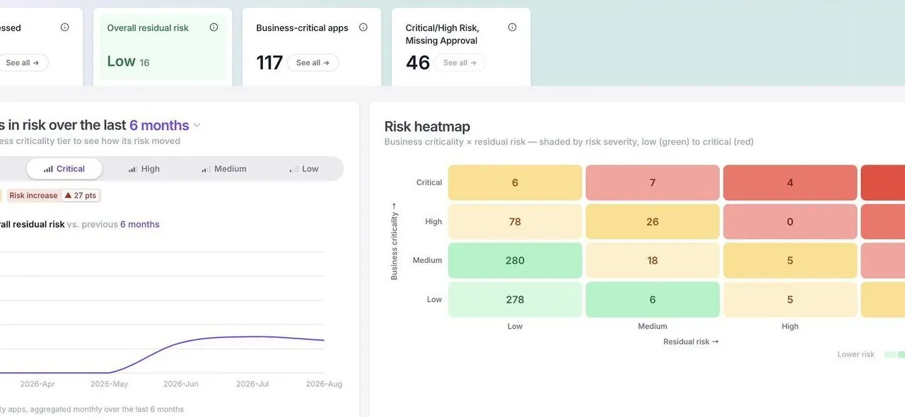Click heatmap cell showing 26

pos(653,221)
